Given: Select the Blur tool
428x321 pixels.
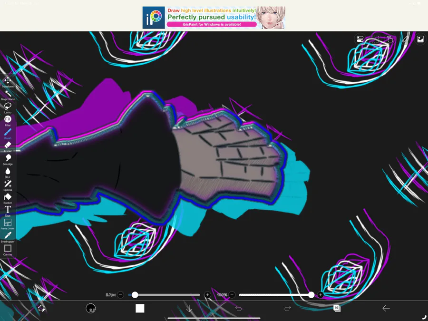Looking at the screenshot, I should 8,173.
